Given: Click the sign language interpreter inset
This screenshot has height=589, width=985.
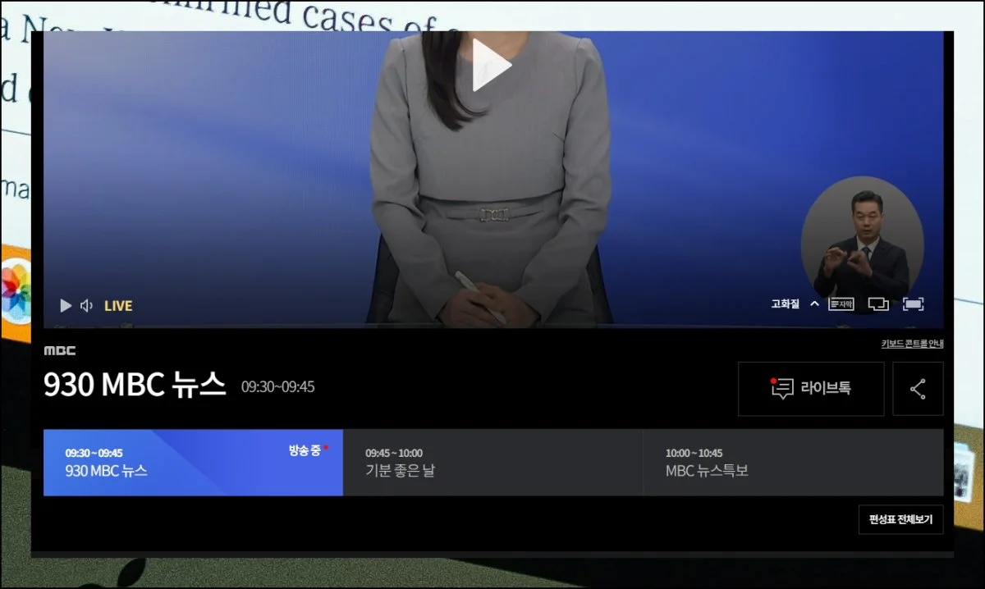Looking at the screenshot, I should point(862,238).
